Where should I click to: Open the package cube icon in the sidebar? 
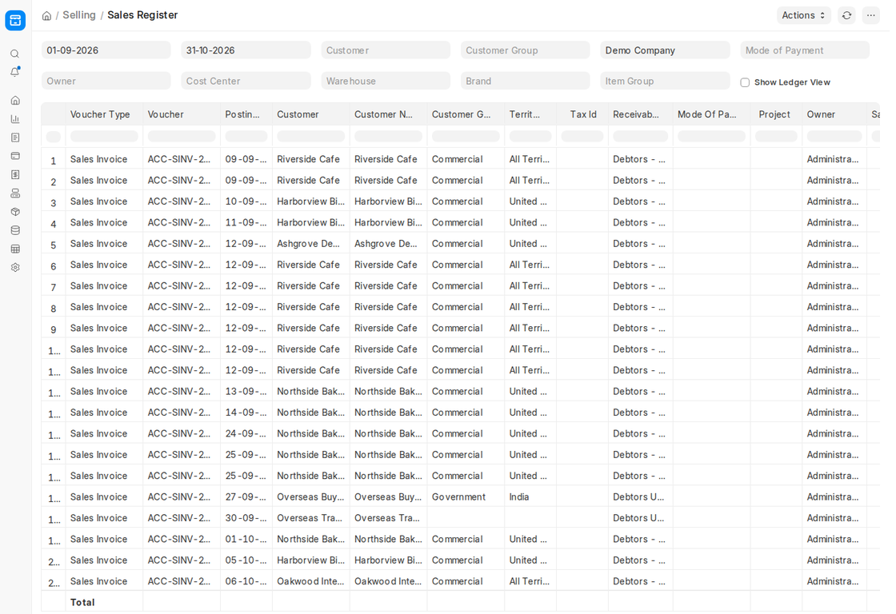(15, 212)
